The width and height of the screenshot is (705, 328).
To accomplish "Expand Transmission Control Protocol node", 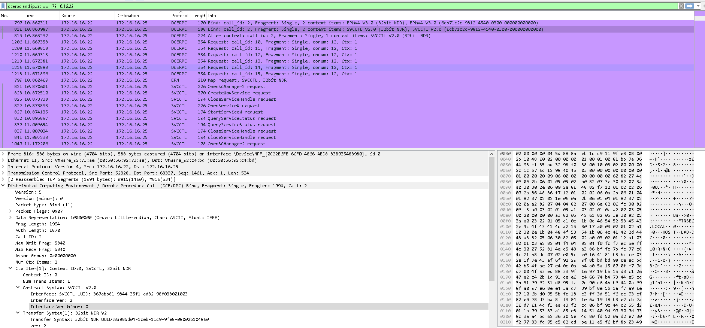I will 3,173.
